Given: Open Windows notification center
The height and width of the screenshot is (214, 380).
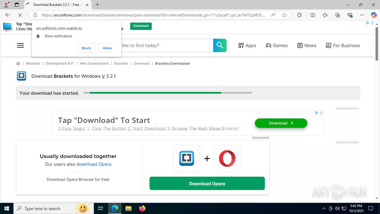Looking at the screenshot, I should (371, 208).
